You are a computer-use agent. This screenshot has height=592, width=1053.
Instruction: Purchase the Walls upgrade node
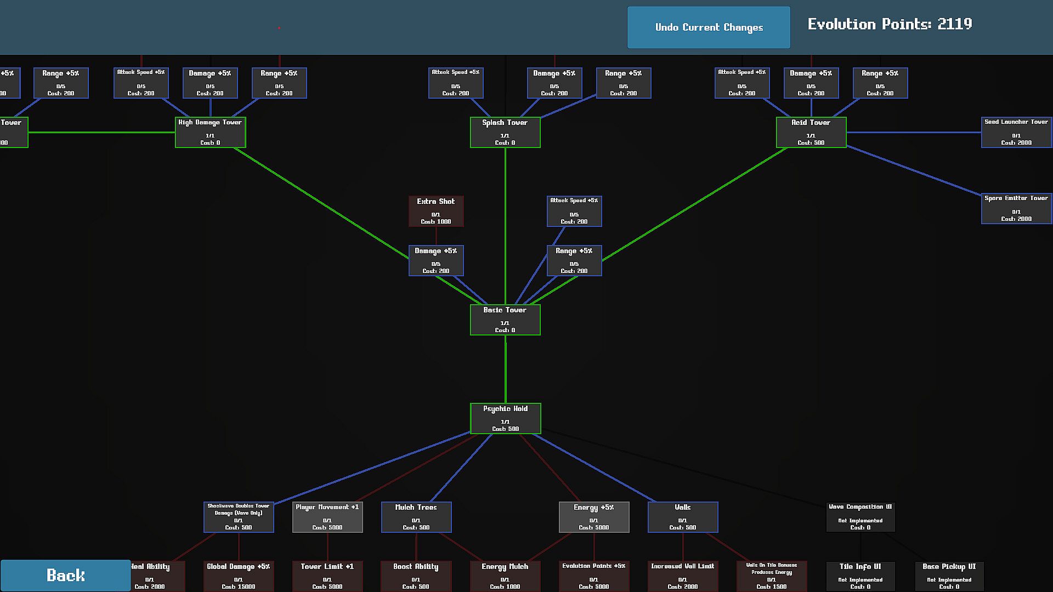coord(683,517)
